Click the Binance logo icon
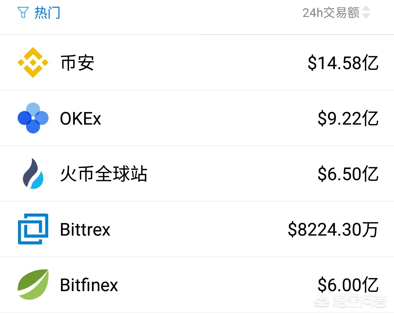394x315 pixels. click(33, 62)
